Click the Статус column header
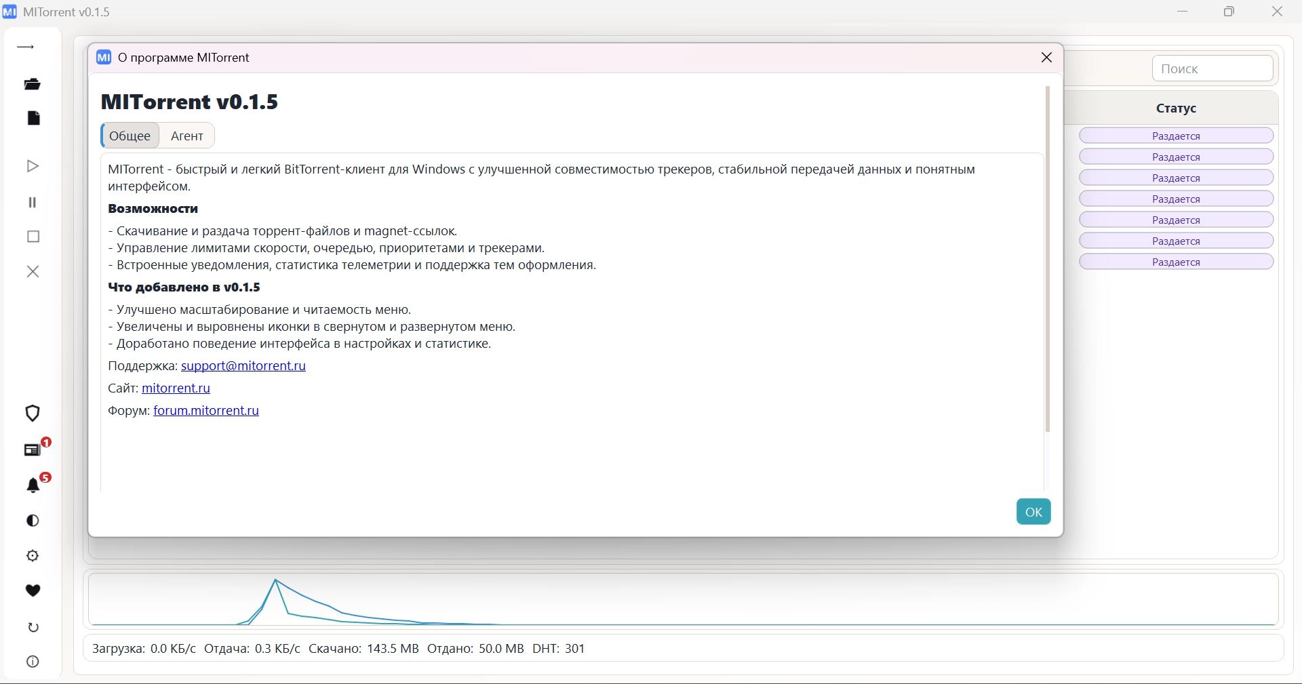Screen dimensions: 1302x684 coord(1176,108)
